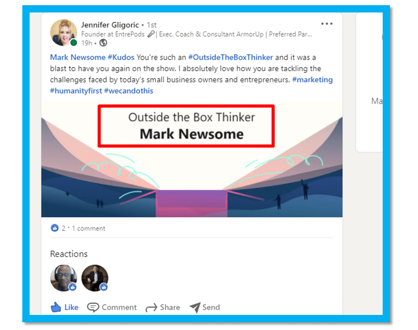Open the Mark Newsome mention link

(77, 57)
